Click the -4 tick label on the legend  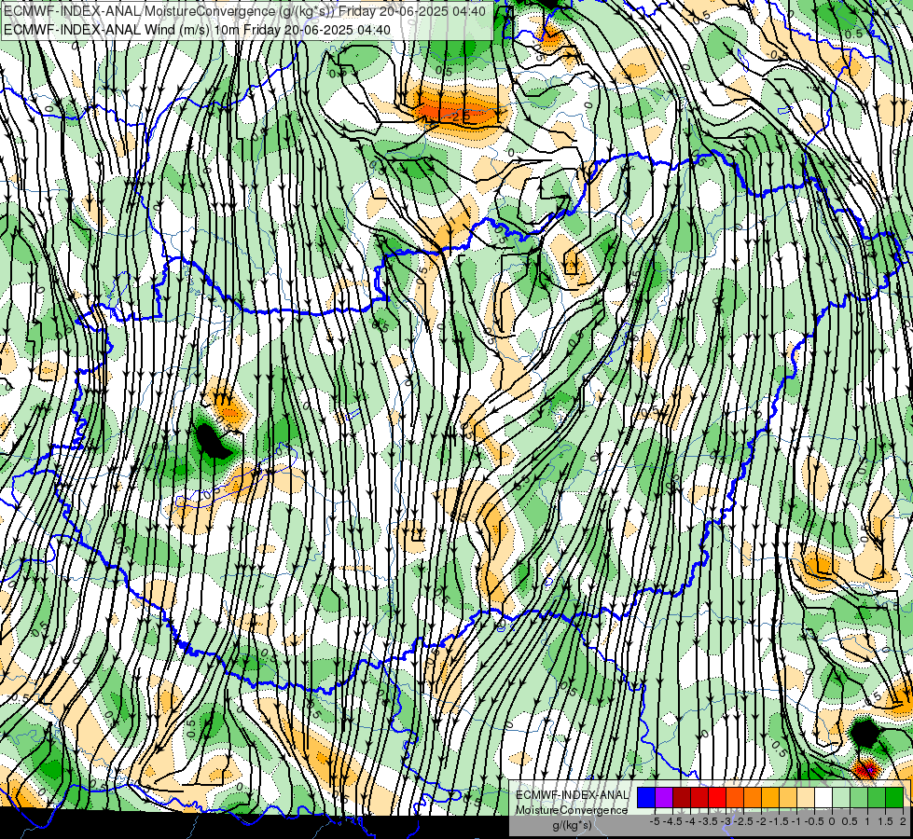click(x=690, y=821)
